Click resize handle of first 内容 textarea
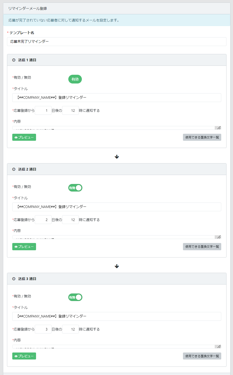233x375 pixels. (219, 128)
